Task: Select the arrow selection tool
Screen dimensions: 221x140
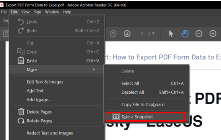Action: click(x=171, y=34)
